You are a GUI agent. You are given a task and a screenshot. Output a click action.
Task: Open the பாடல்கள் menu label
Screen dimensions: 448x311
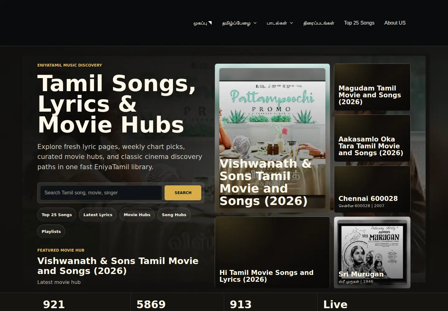coord(277,23)
